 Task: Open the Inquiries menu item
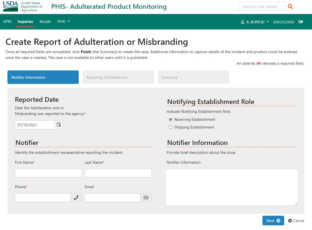25,21
